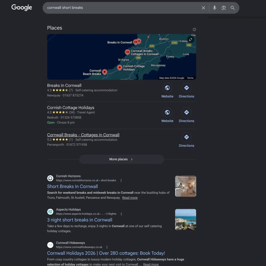The height and width of the screenshot is (266, 266).
Task: Click the Fowey label on the map
Action: point(170,56)
